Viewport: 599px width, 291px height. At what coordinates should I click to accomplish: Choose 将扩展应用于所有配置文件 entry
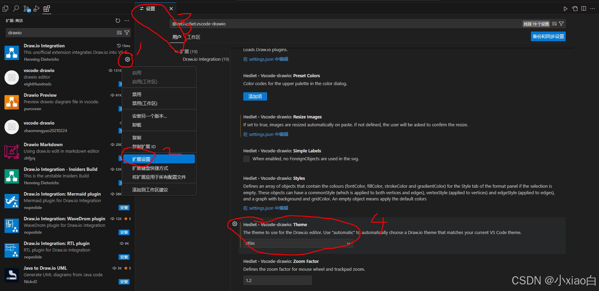159,177
